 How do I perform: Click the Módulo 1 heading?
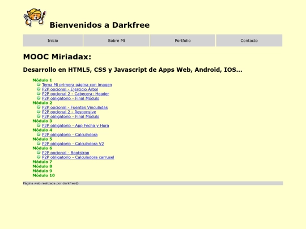click(42, 80)
